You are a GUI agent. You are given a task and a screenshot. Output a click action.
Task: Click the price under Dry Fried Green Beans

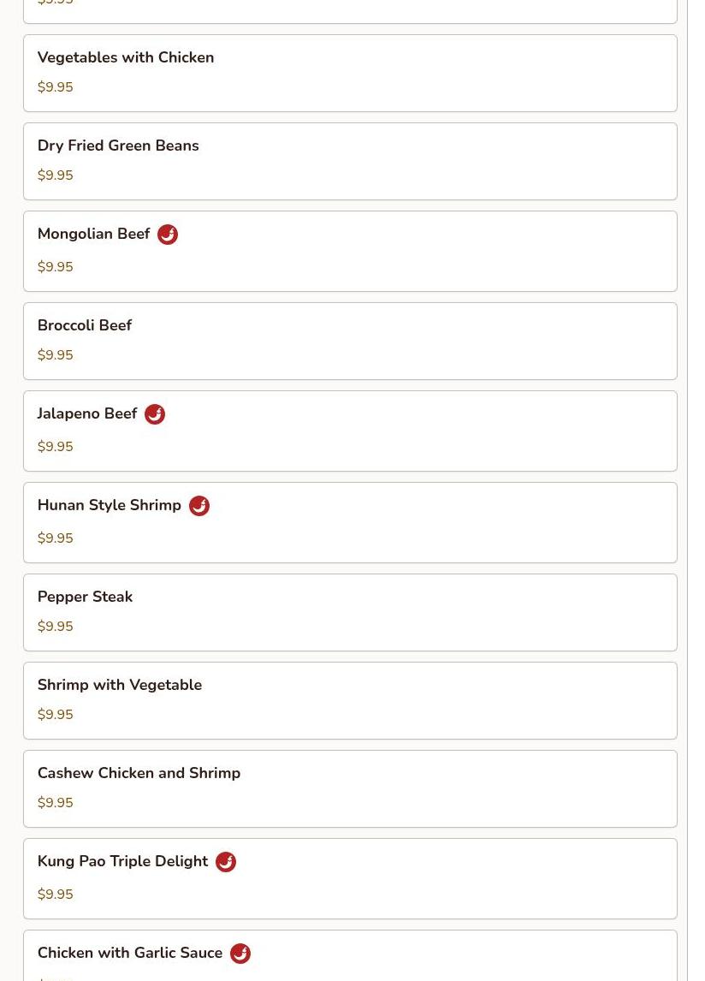(x=55, y=175)
